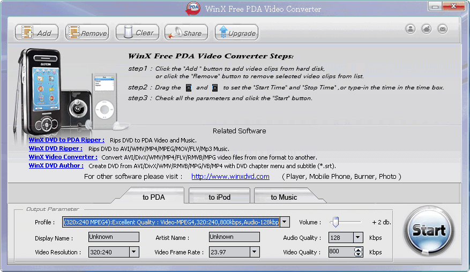Click the big Start button
Image resolution: width=470 pixels, height=272 pixels.
pyautogui.click(x=429, y=230)
